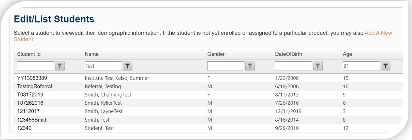This screenshot has width=412, height=140.
Task: Focus the Gender filter input field
Action: 226,66
